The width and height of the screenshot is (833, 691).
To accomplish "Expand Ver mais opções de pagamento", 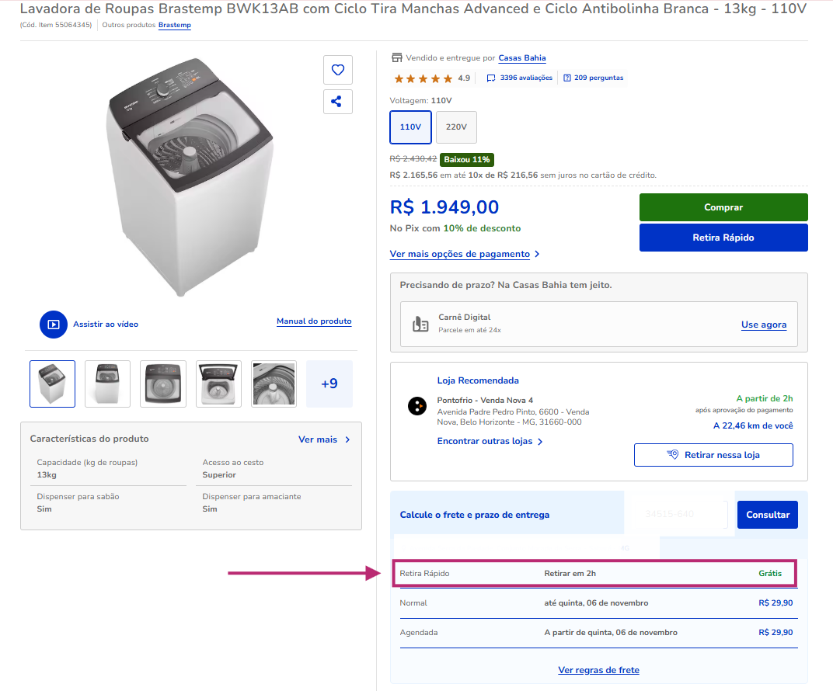I will pos(465,254).
